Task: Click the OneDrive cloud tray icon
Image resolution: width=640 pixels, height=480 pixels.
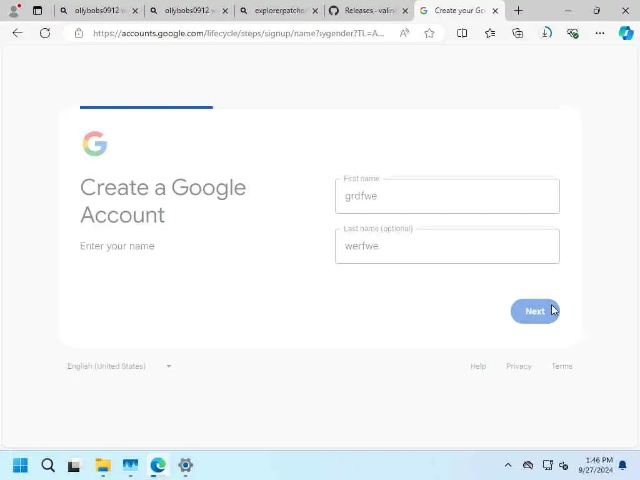Action: [527, 465]
